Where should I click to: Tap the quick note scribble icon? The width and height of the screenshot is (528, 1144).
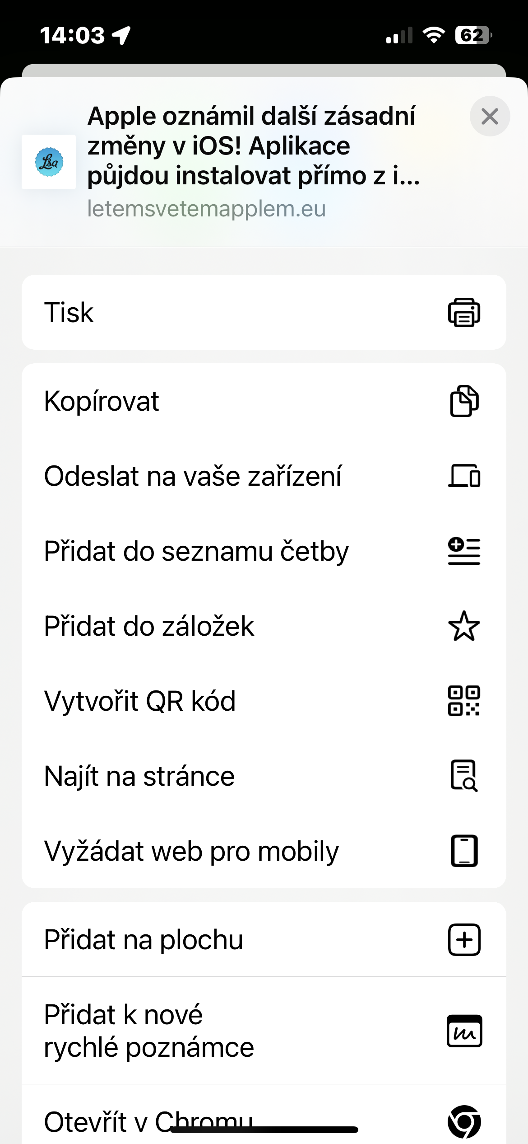(464, 1031)
